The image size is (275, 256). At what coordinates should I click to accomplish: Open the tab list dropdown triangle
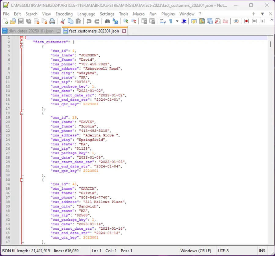tap(262, 14)
